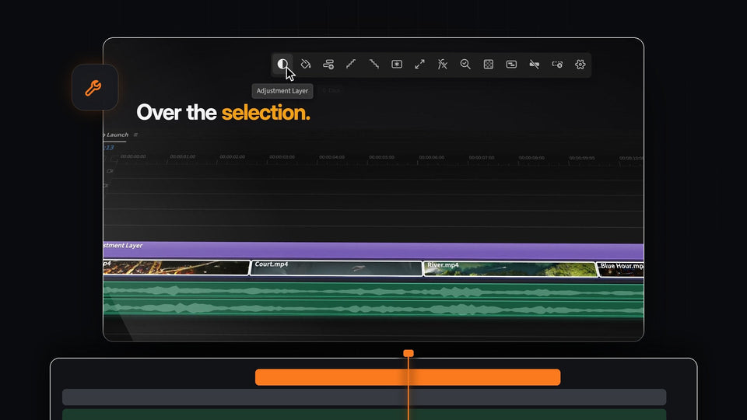Click the 00:00:02:00 ruler mark

point(233,156)
